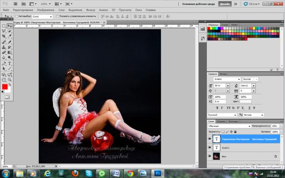
Task: Select the 3D Object Rotate tool
Action: 4,74
